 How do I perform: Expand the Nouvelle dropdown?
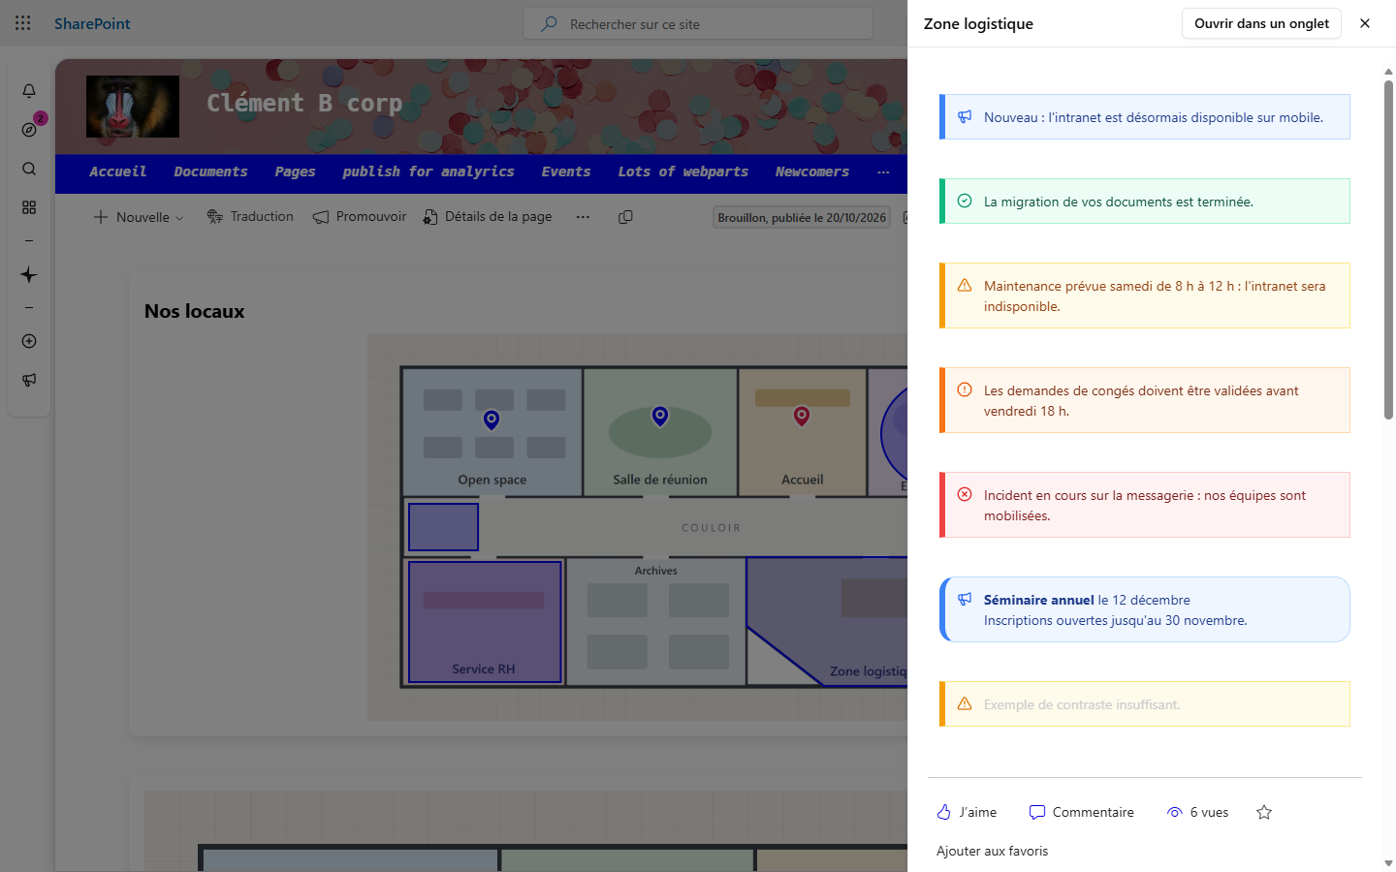click(138, 217)
